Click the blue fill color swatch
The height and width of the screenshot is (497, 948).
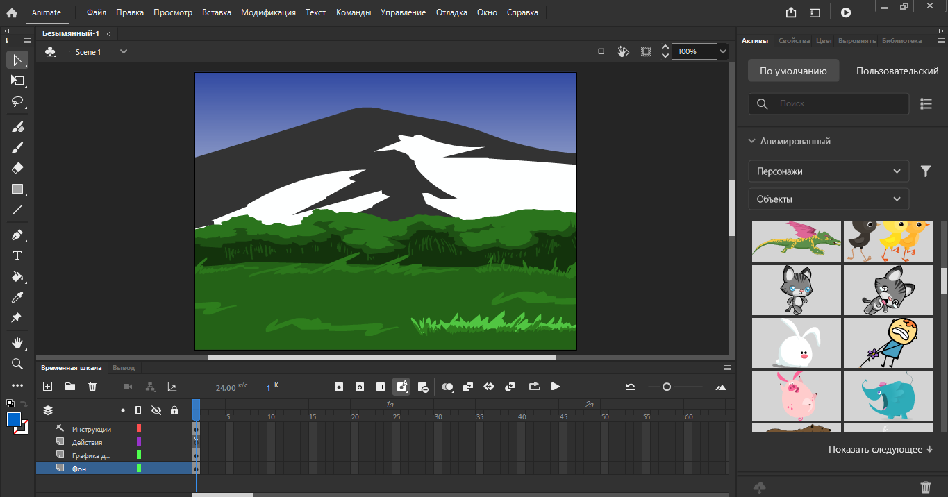click(x=14, y=419)
